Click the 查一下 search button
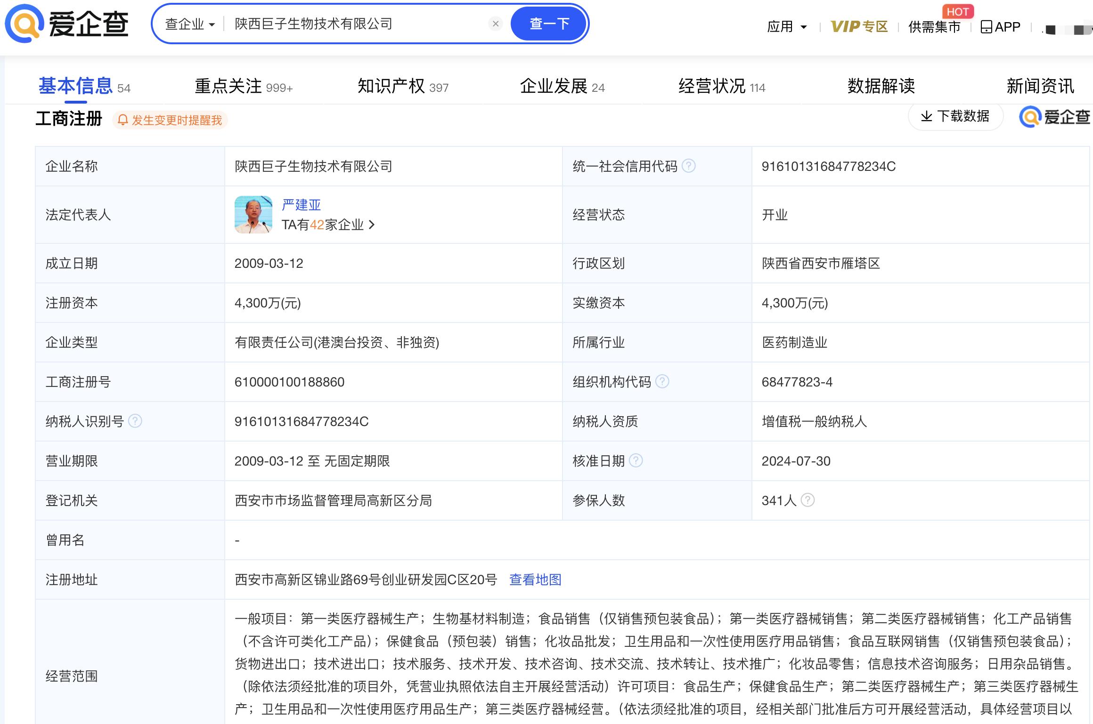Image resolution: width=1093 pixels, height=724 pixels. point(549,24)
